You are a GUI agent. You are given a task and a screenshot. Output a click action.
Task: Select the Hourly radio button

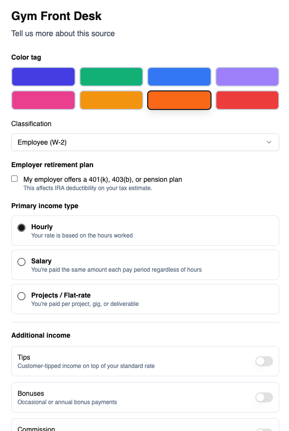tap(21, 228)
